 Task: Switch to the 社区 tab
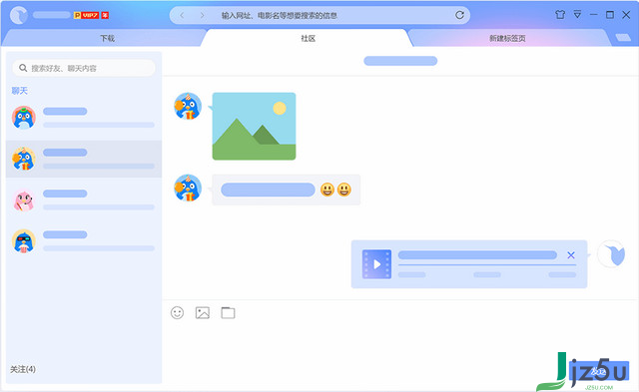[309, 38]
